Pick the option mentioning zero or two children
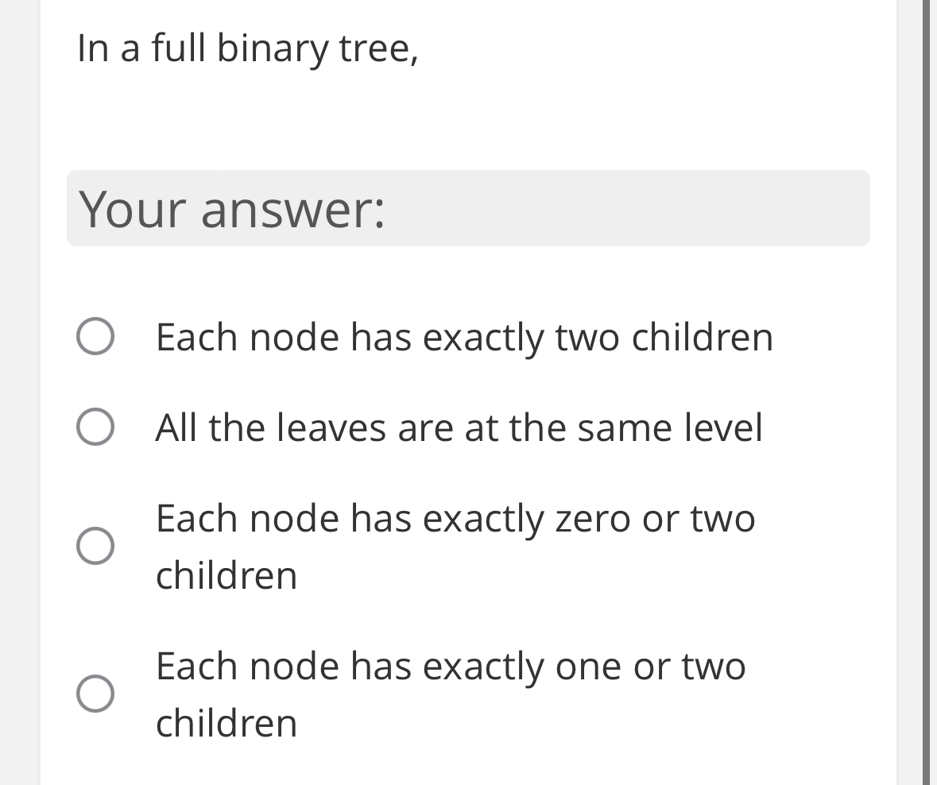Viewport: 937px width, 785px height. [455, 519]
